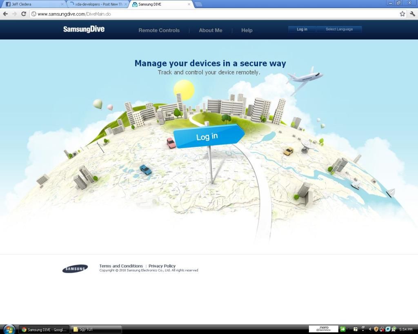Bookmark this page with the star icon

pos(402,14)
